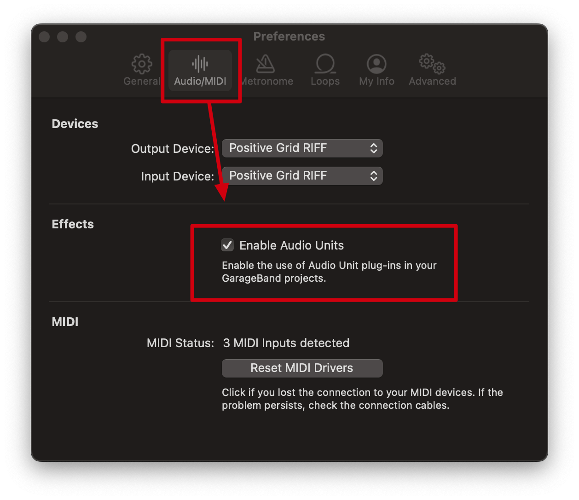
Task: Click the 'Enable the use of Audio Unit plug-ins' description
Action: (329, 272)
